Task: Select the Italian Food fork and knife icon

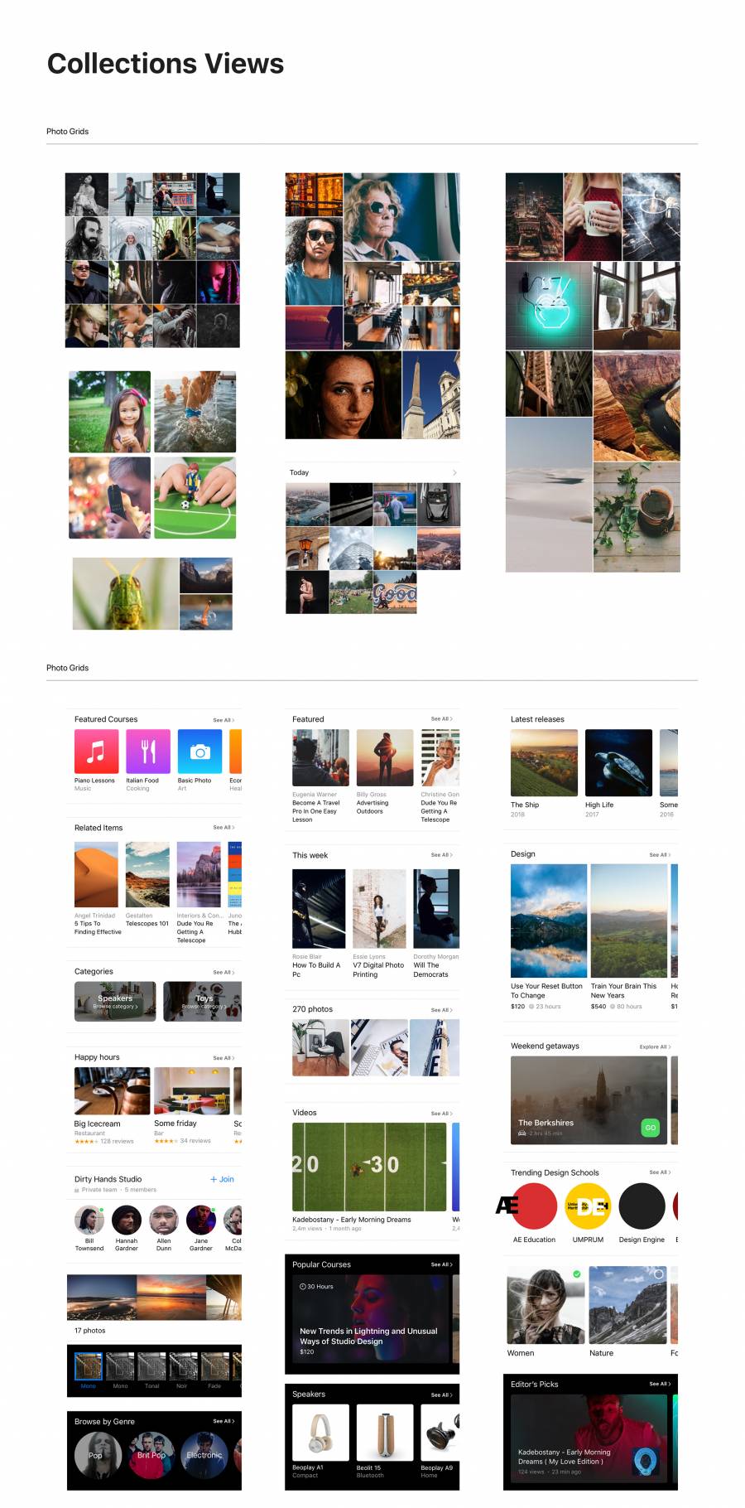Action: coord(148,751)
